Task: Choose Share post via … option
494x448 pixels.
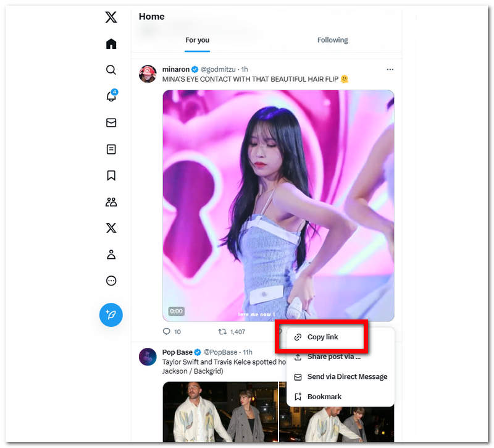Action: [x=340, y=357]
